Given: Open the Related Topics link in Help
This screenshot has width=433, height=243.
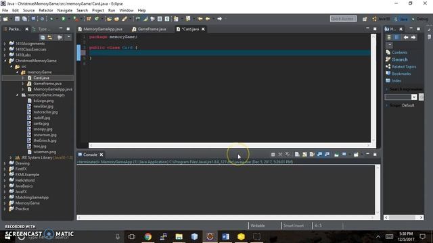Looking at the screenshot, I should click(x=404, y=67).
